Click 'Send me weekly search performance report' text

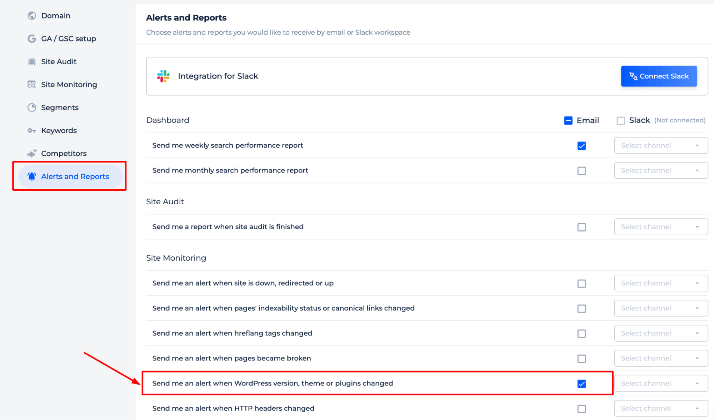(228, 145)
